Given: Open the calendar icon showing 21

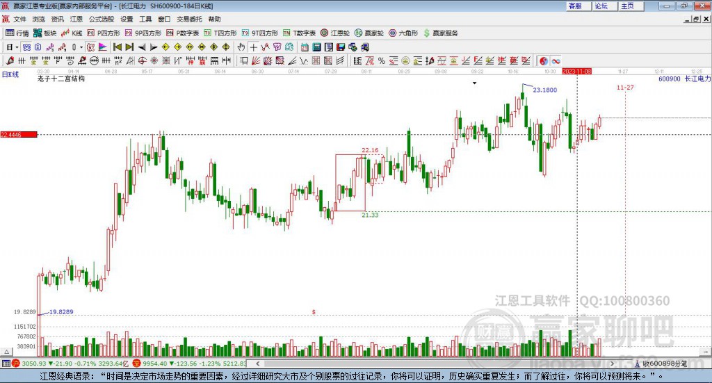Looking at the screenshot, I should click(x=305, y=47).
